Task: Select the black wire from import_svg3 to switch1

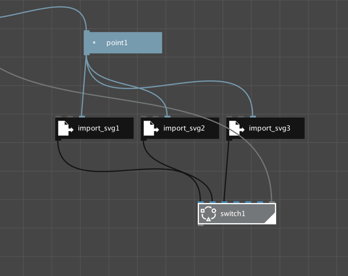Action: 227,171
